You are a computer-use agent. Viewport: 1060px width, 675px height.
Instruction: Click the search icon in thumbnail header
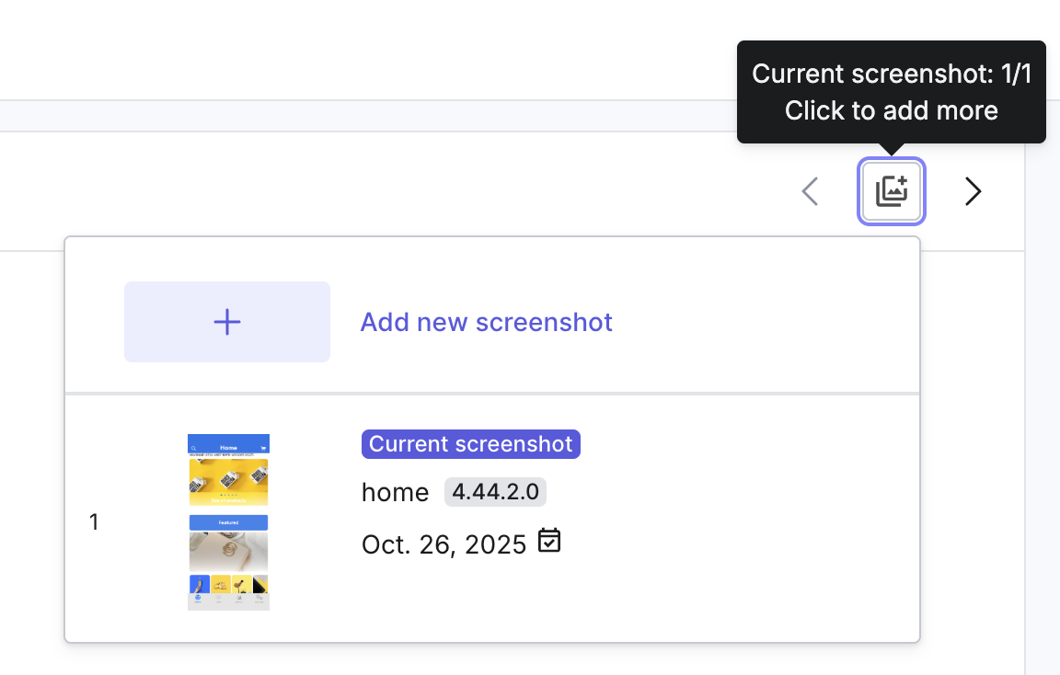(x=194, y=448)
